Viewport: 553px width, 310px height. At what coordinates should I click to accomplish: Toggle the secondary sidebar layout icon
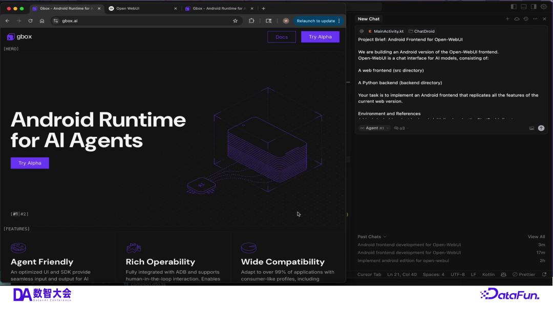click(x=534, y=7)
